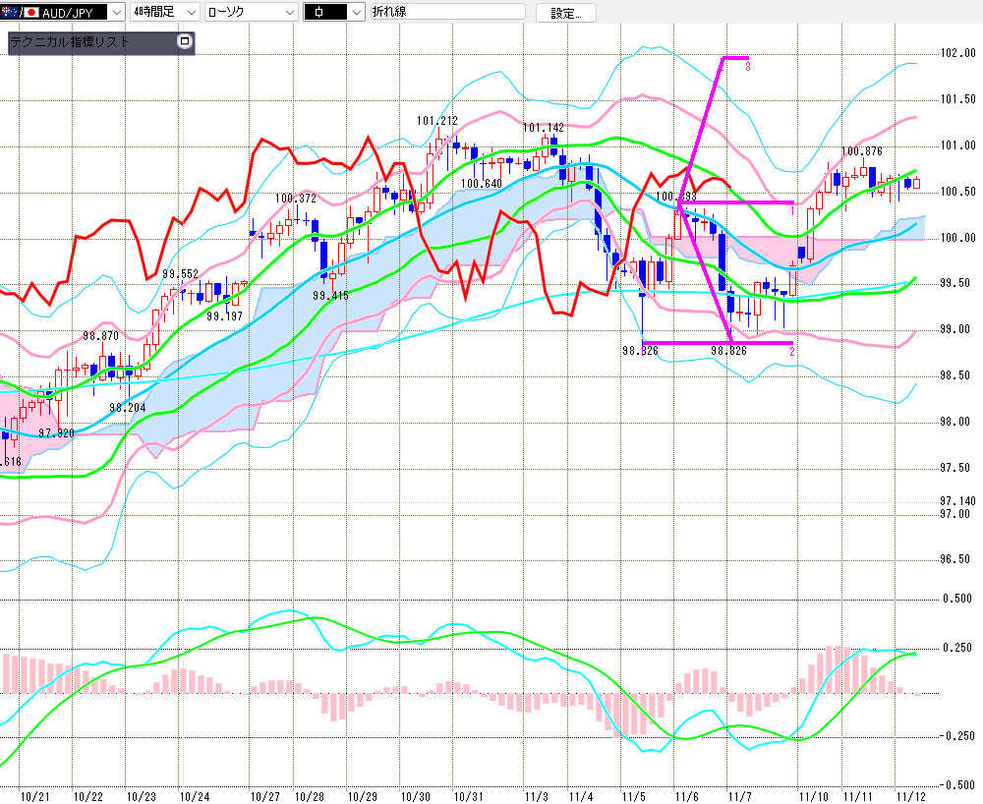Screen dimensions: 983x804
Task: Click the テクニカル指標リスト panel title
Action: (x=69, y=42)
